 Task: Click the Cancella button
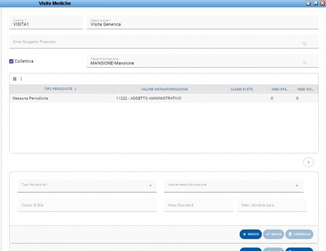(299, 234)
